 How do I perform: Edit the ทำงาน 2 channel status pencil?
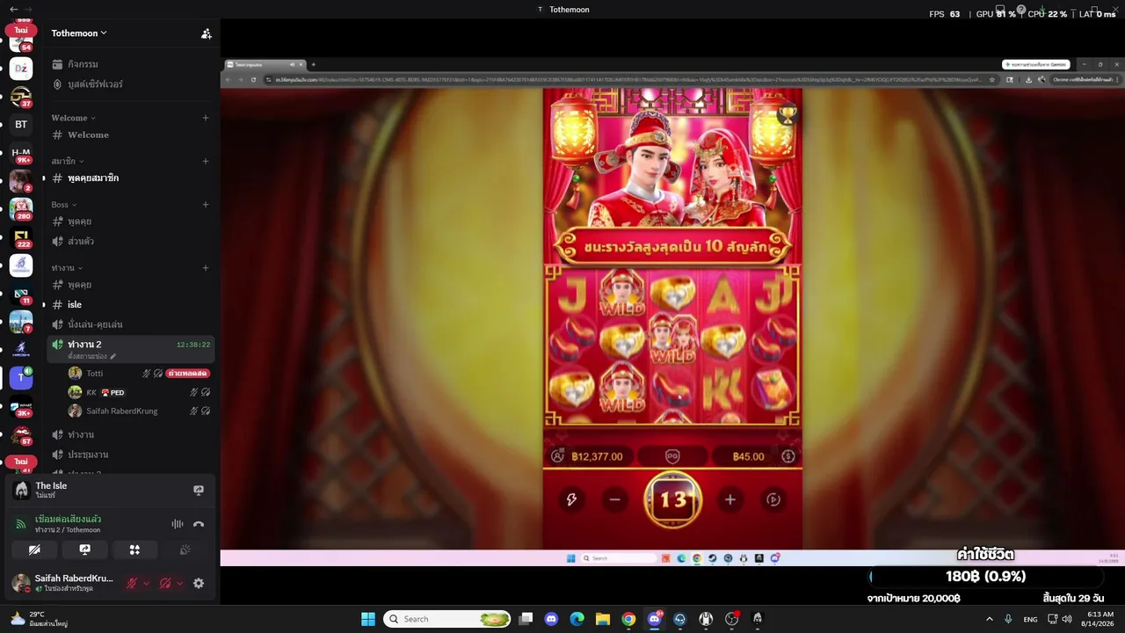[113, 356]
